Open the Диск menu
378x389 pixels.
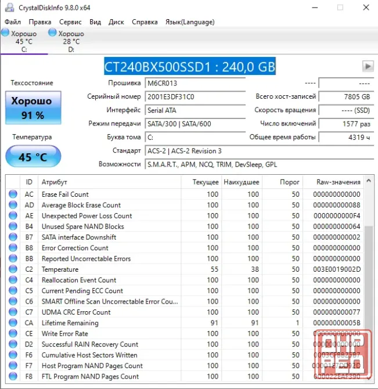click(x=116, y=22)
